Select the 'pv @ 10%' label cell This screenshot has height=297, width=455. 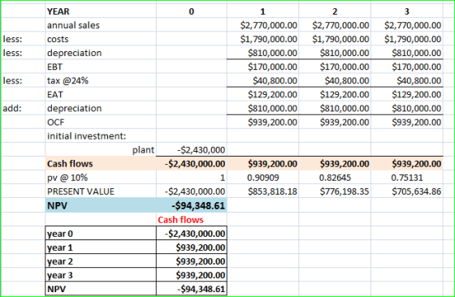(x=101, y=178)
